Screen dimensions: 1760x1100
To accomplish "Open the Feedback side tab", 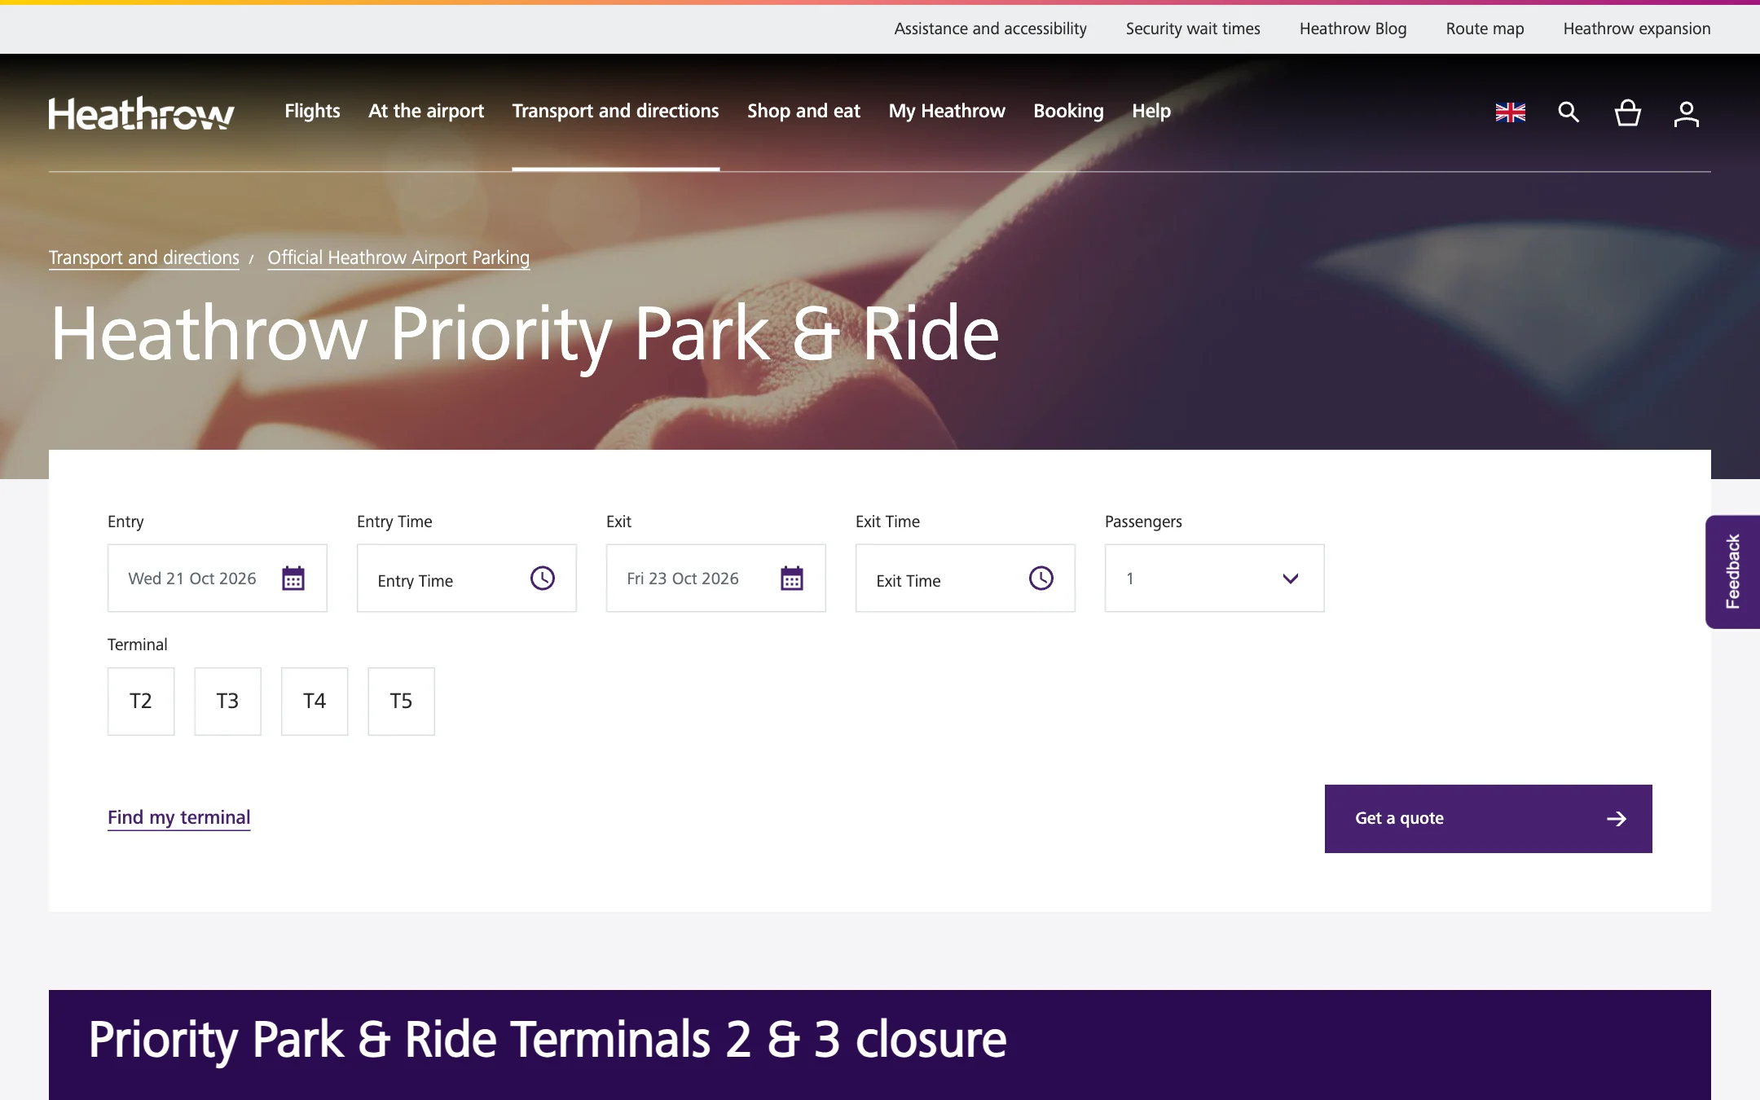I will coord(1732,571).
